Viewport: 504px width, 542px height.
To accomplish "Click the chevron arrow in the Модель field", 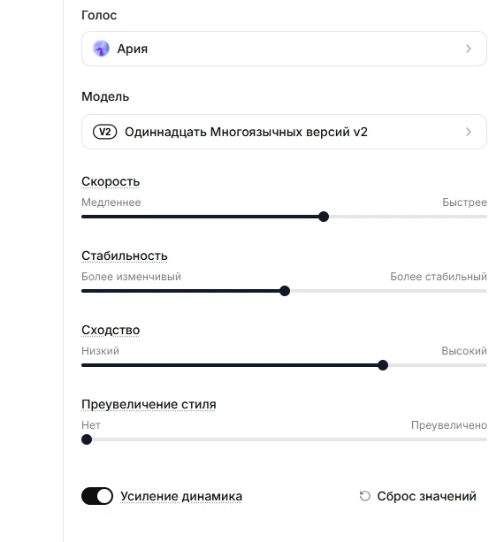I will (x=469, y=132).
